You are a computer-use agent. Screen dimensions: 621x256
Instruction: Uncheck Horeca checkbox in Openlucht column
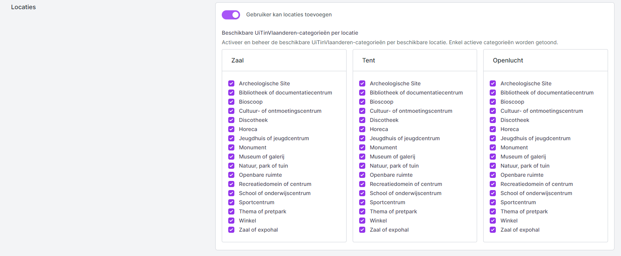click(493, 129)
